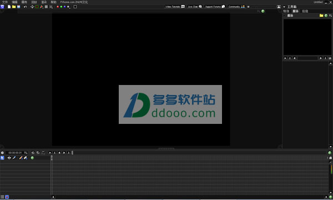Click the green round icon in media panel header
Screen dimensions: 333x200
point(326,16)
